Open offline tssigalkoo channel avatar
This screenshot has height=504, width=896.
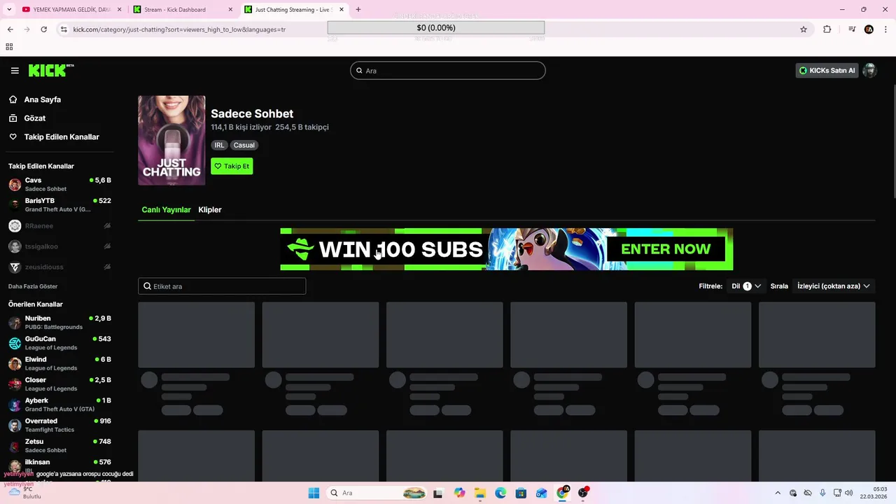(x=15, y=246)
